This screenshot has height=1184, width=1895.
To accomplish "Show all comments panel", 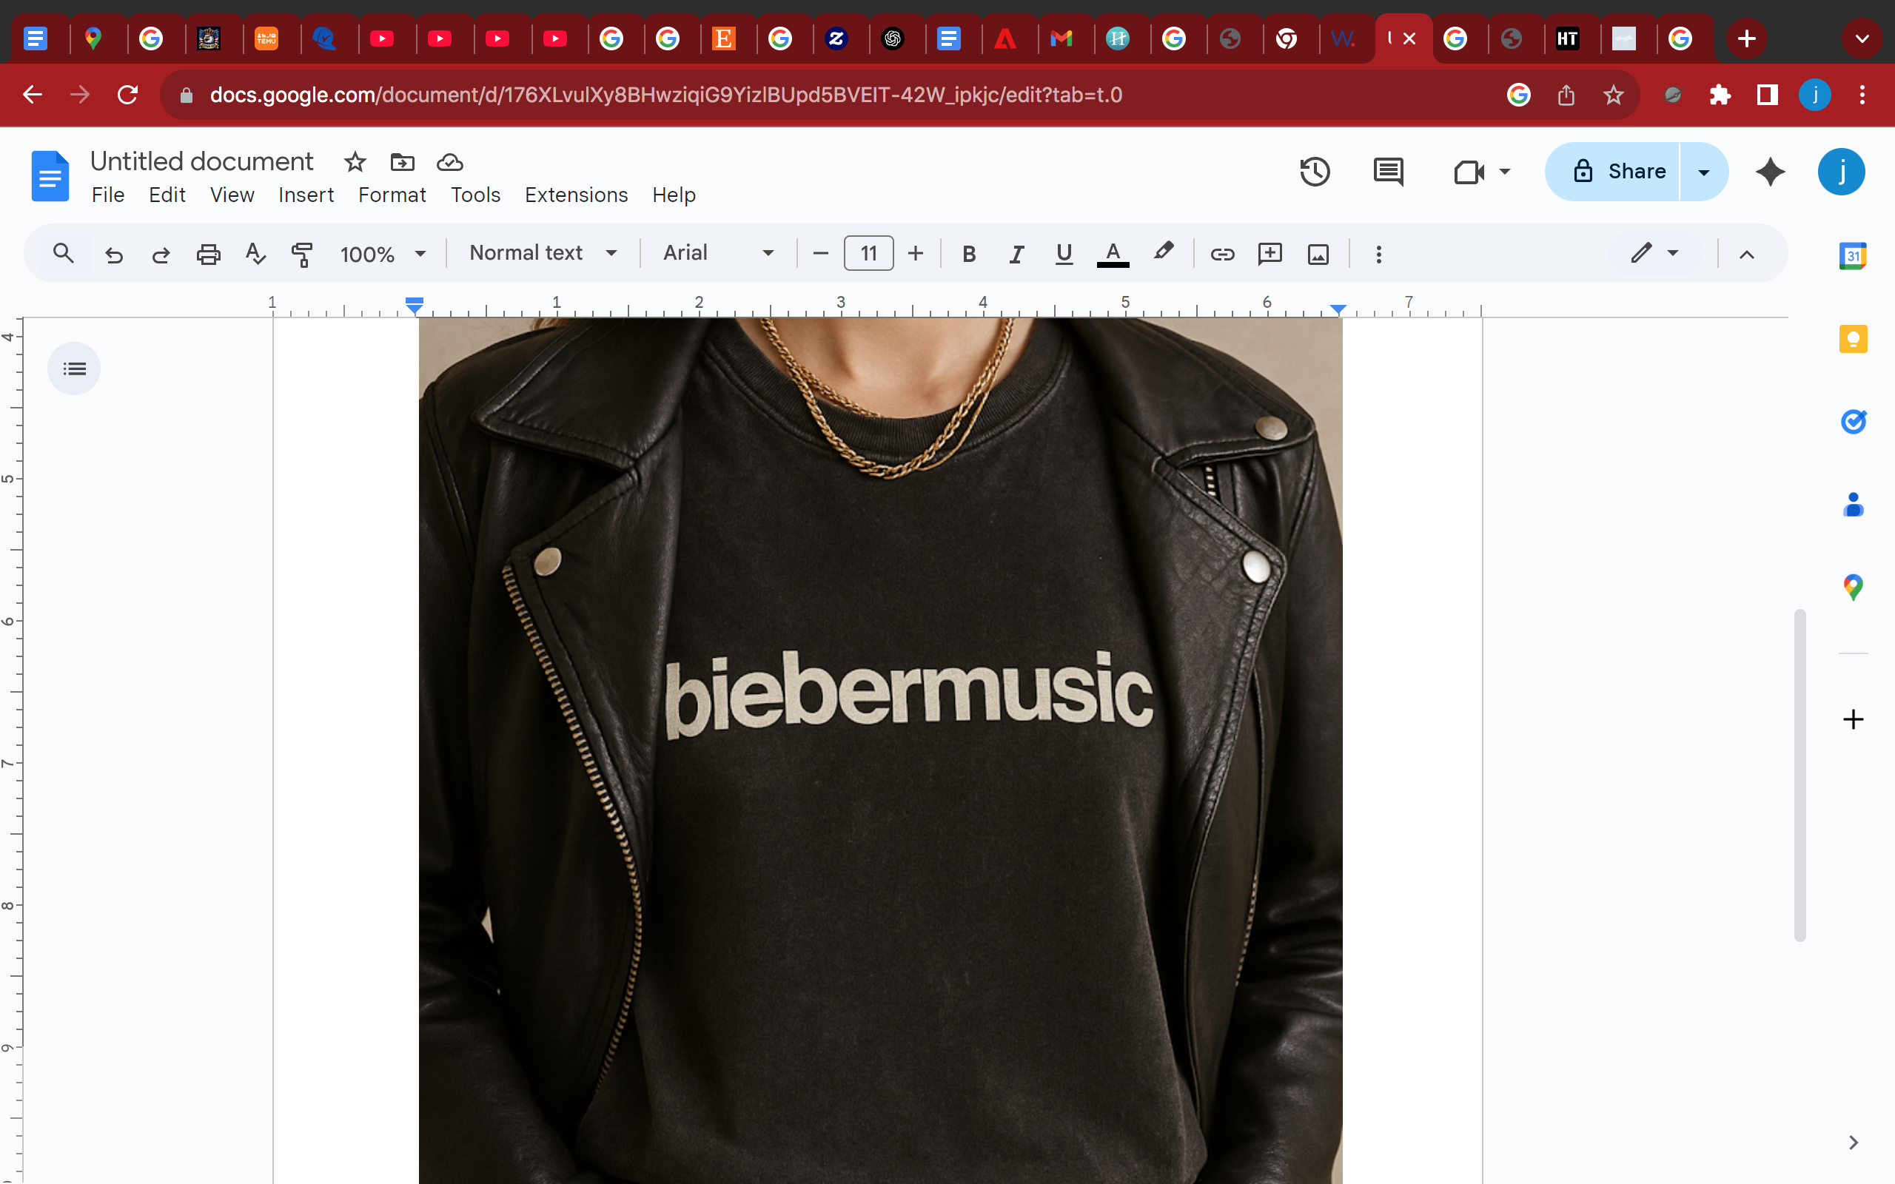I will coord(1389,172).
